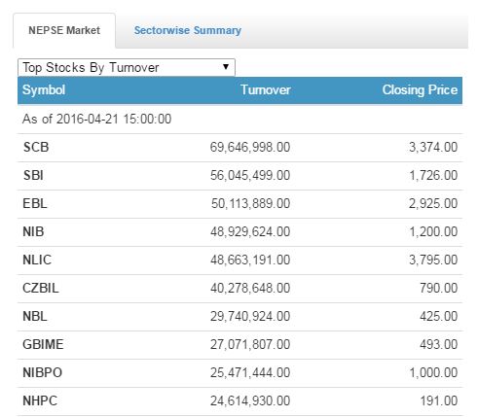Click the GBIME symbol
478x417 pixels.
[43, 344]
